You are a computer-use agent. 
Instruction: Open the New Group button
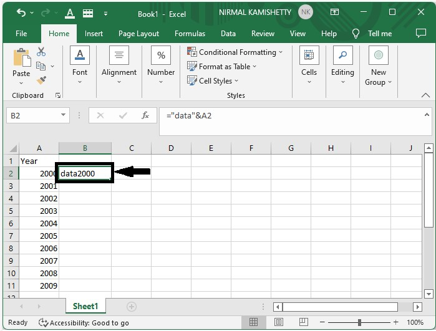(x=378, y=66)
